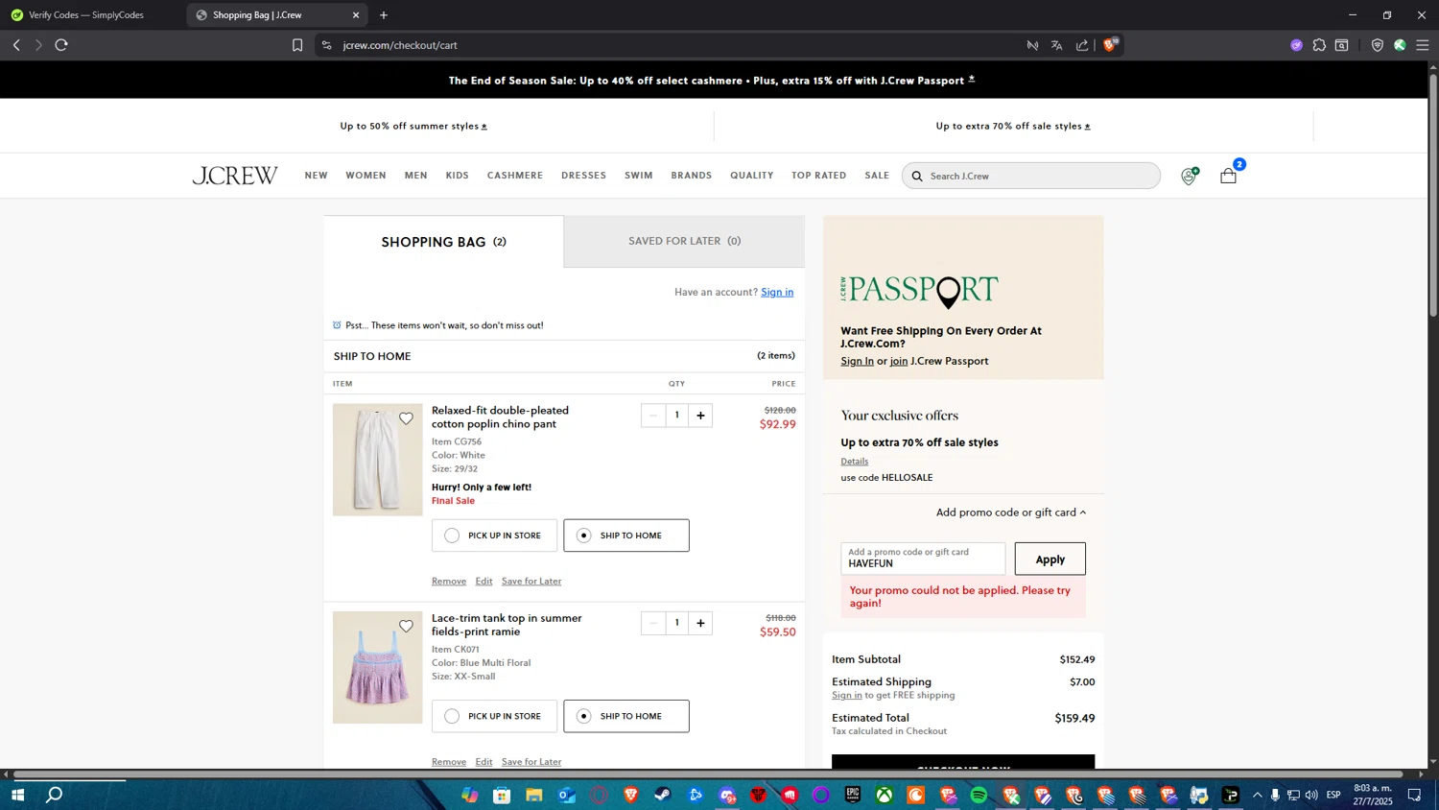Open Microsoft Store from the taskbar
Screen dimensions: 1439x810
(x=502, y=795)
